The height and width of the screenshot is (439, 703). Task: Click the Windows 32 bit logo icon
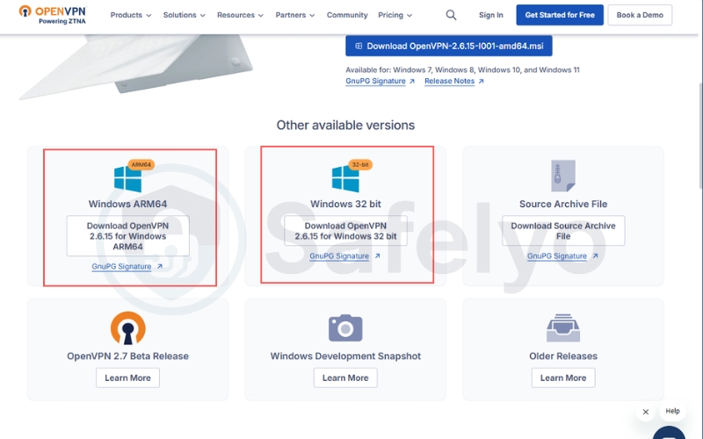[345, 179]
